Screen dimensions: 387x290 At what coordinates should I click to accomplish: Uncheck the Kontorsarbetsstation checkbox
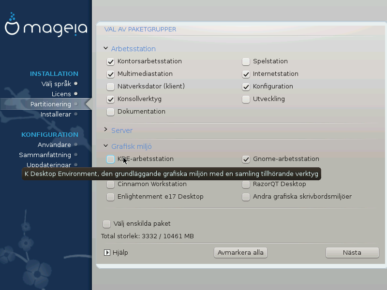[x=110, y=61]
